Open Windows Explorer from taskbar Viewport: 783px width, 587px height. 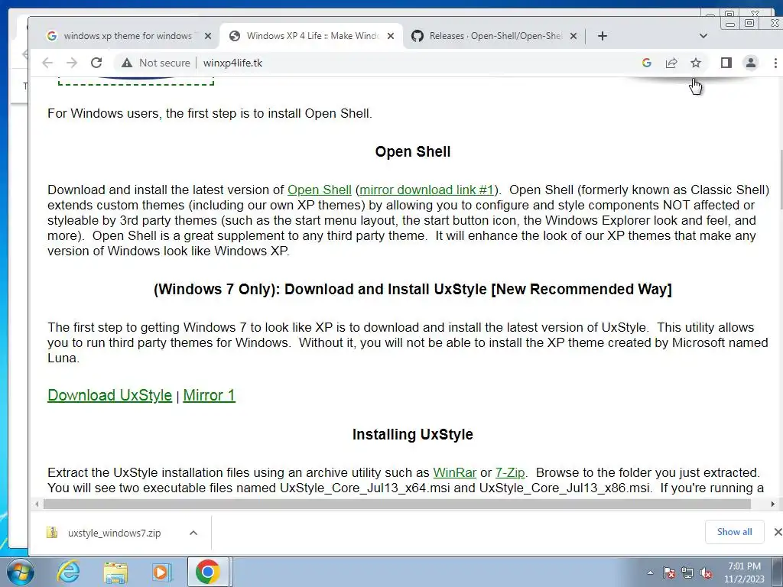[x=115, y=572]
